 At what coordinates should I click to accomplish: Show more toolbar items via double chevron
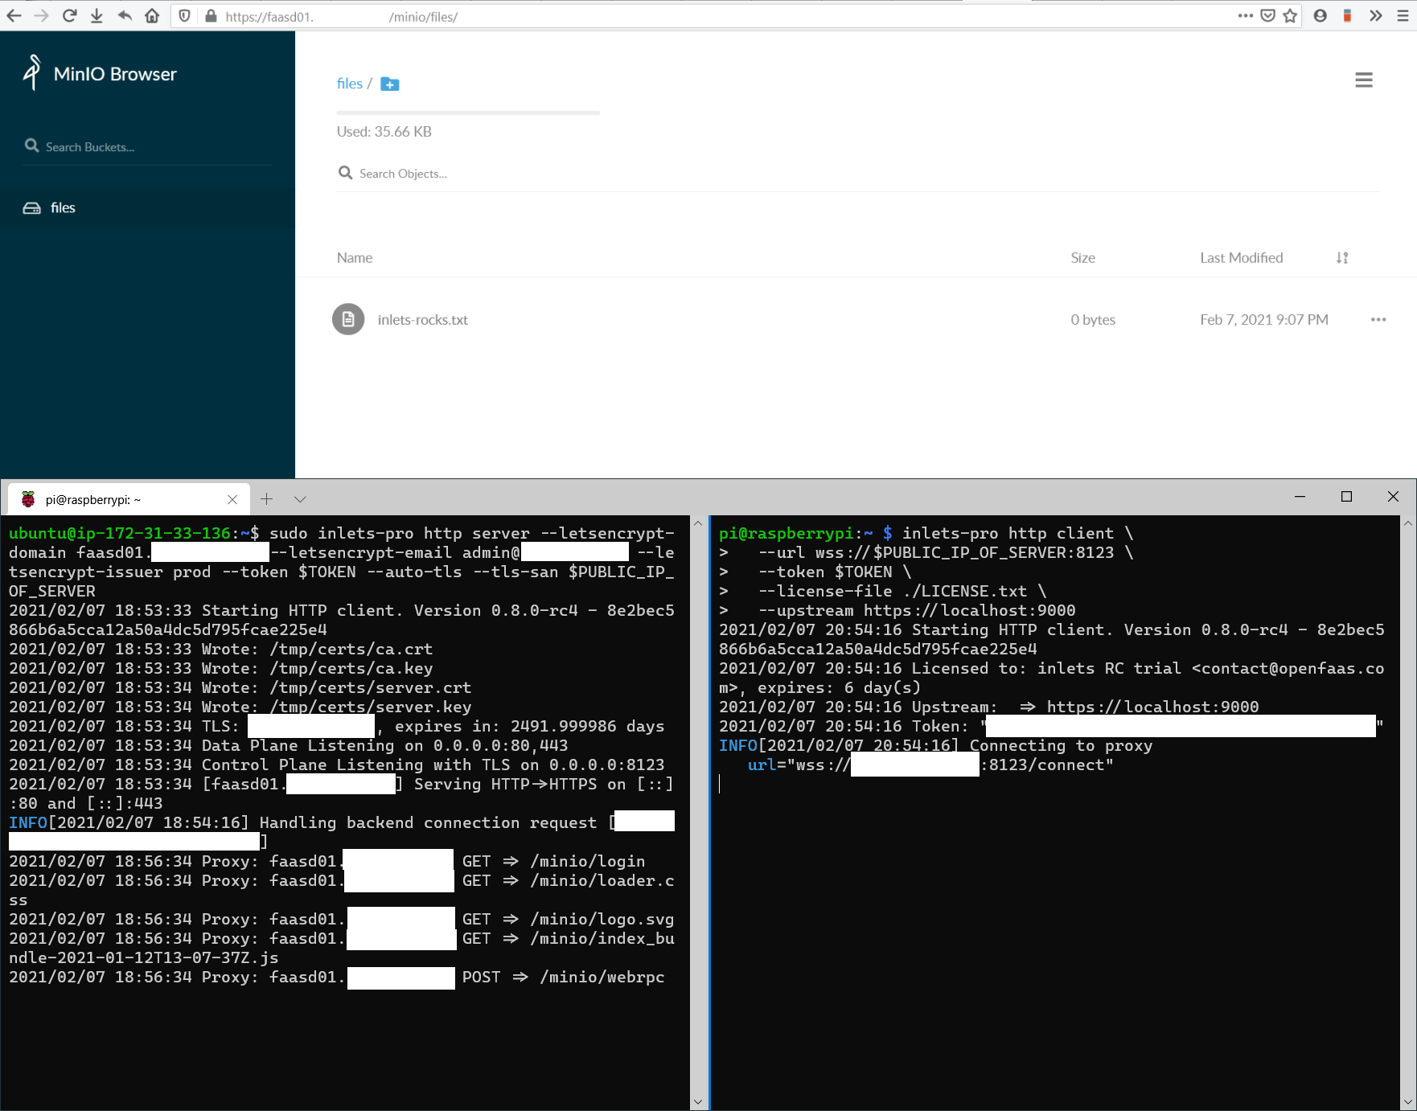tap(1376, 16)
